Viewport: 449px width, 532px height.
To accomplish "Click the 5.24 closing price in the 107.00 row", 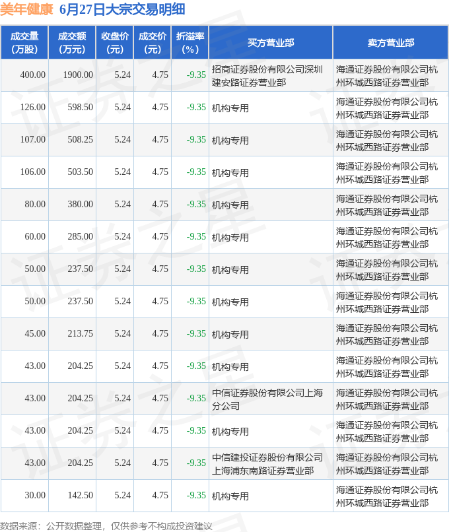I will pyautogui.click(x=122, y=139).
